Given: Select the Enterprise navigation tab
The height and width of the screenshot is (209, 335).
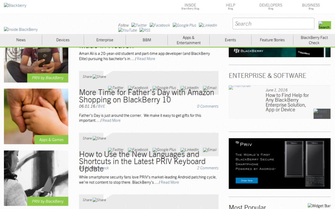Looking at the screenshot, I should [105, 40].
